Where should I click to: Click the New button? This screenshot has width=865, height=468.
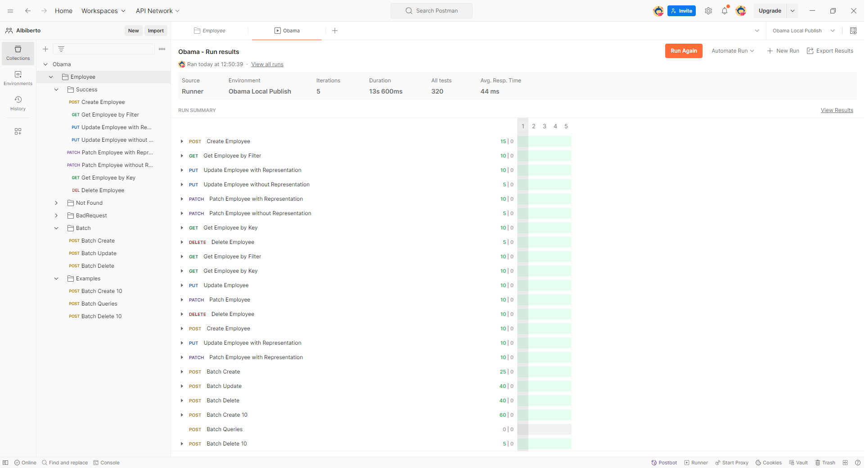(x=134, y=31)
